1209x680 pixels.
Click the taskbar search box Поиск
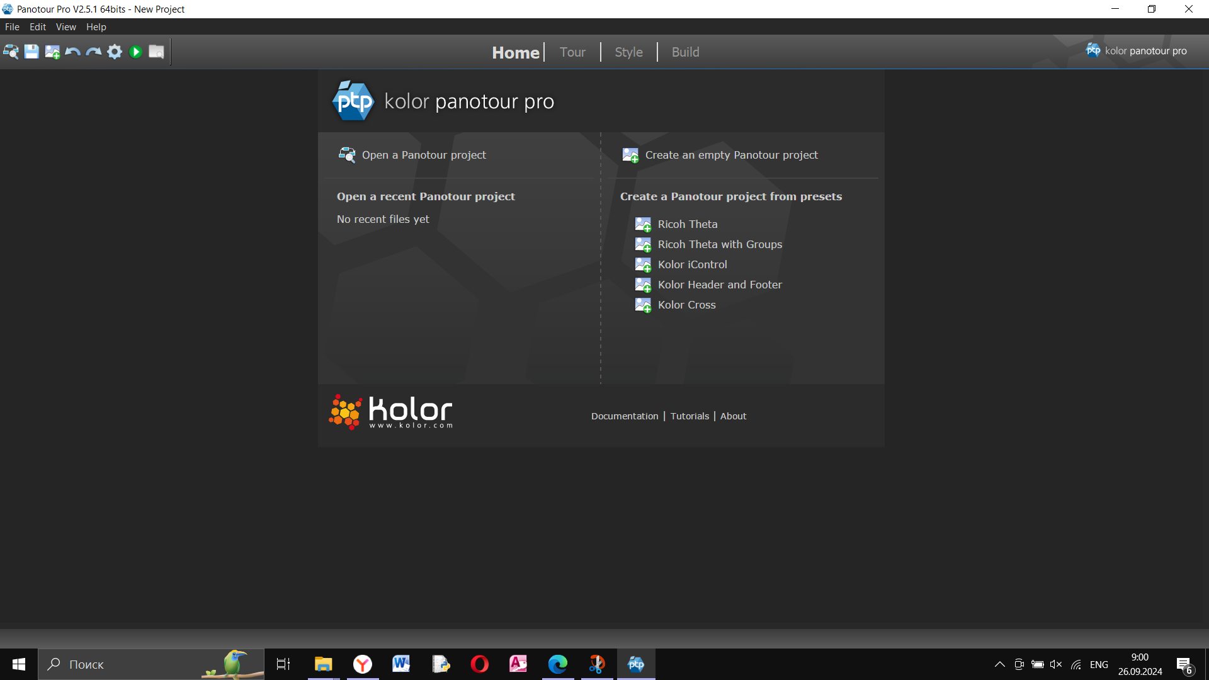[x=151, y=664]
